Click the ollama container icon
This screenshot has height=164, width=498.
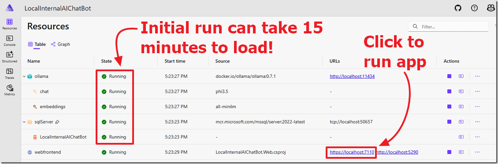pos(30,77)
